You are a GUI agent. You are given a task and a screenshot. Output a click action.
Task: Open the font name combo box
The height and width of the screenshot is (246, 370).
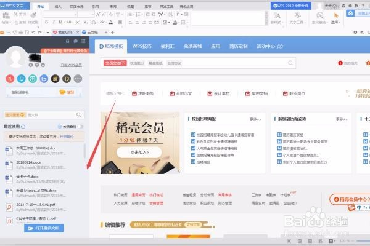pyautogui.click(x=60, y=15)
